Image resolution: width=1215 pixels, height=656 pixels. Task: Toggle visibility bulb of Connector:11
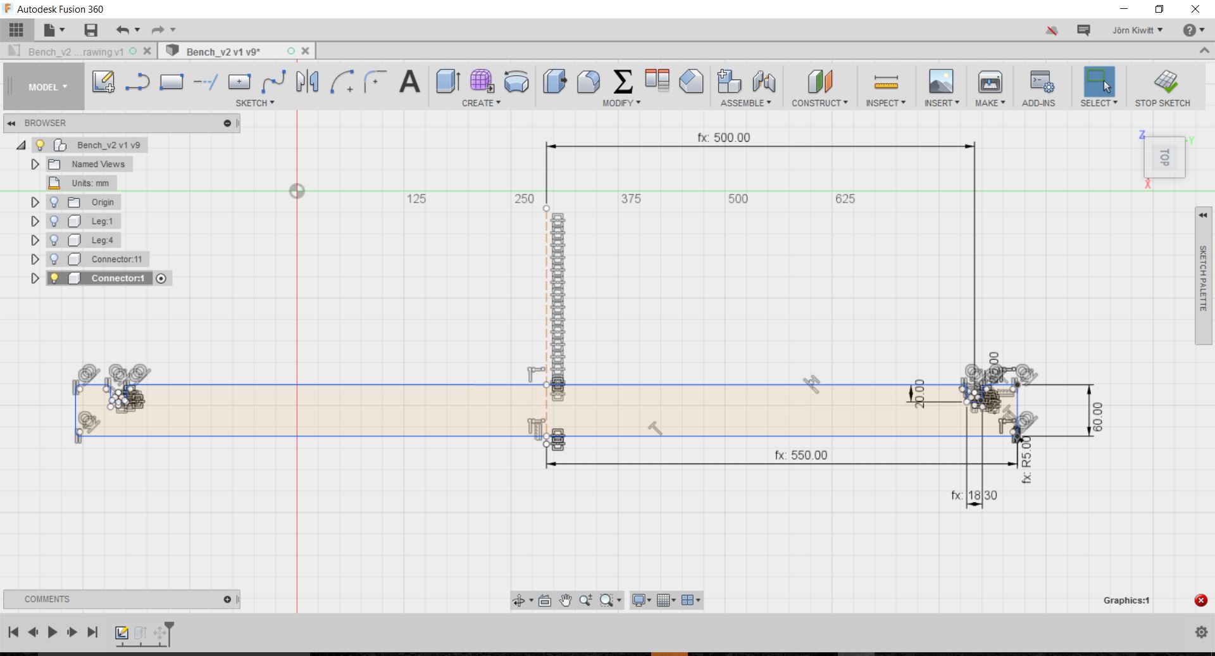(x=54, y=259)
